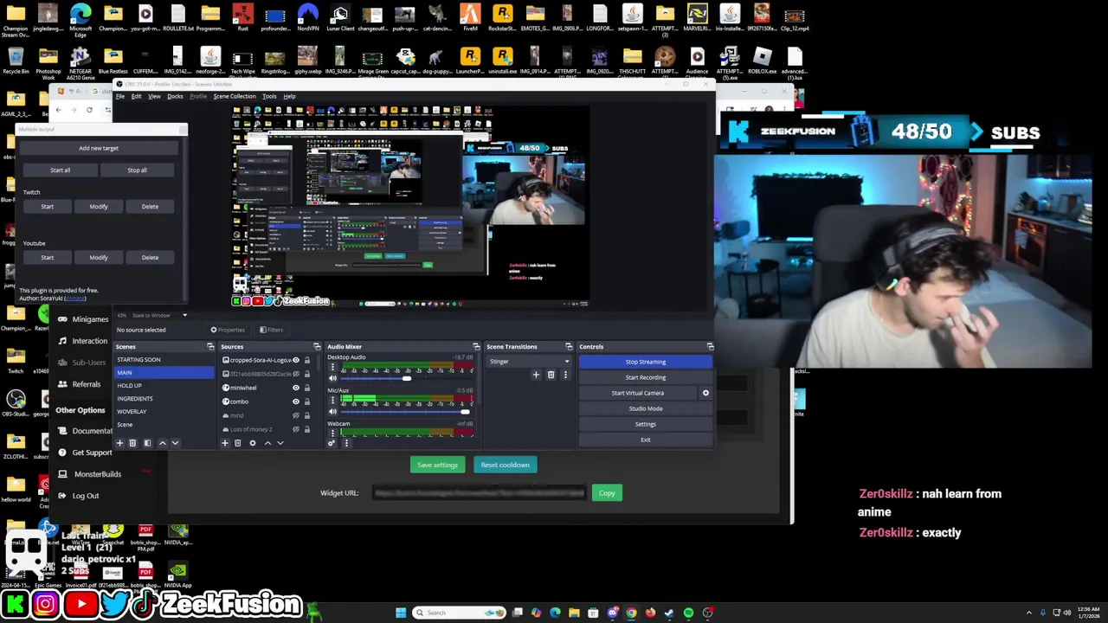Undock the Audio Mixer panel
Viewport: 1108px width, 623px height.
(475, 347)
